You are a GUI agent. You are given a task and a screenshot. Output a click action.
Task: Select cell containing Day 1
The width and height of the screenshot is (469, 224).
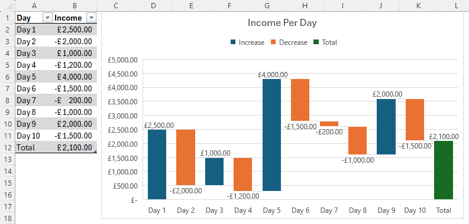coord(34,30)
